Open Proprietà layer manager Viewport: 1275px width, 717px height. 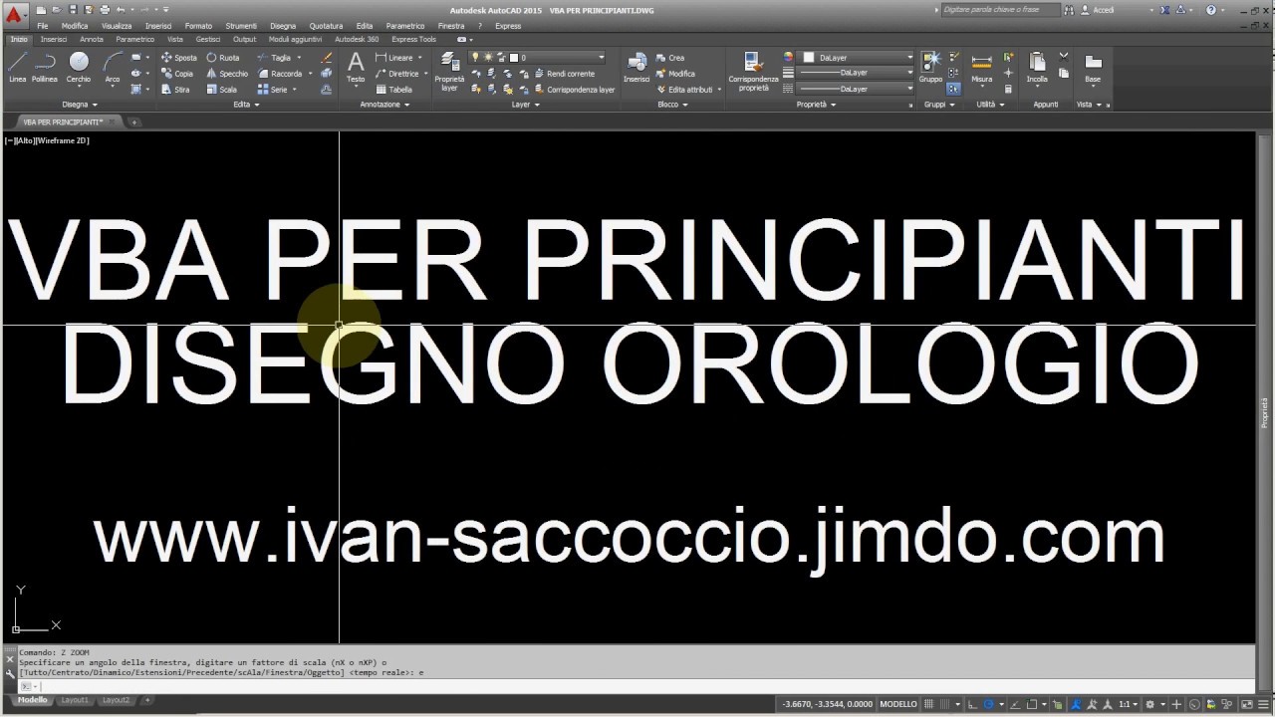tap(449, 72)
